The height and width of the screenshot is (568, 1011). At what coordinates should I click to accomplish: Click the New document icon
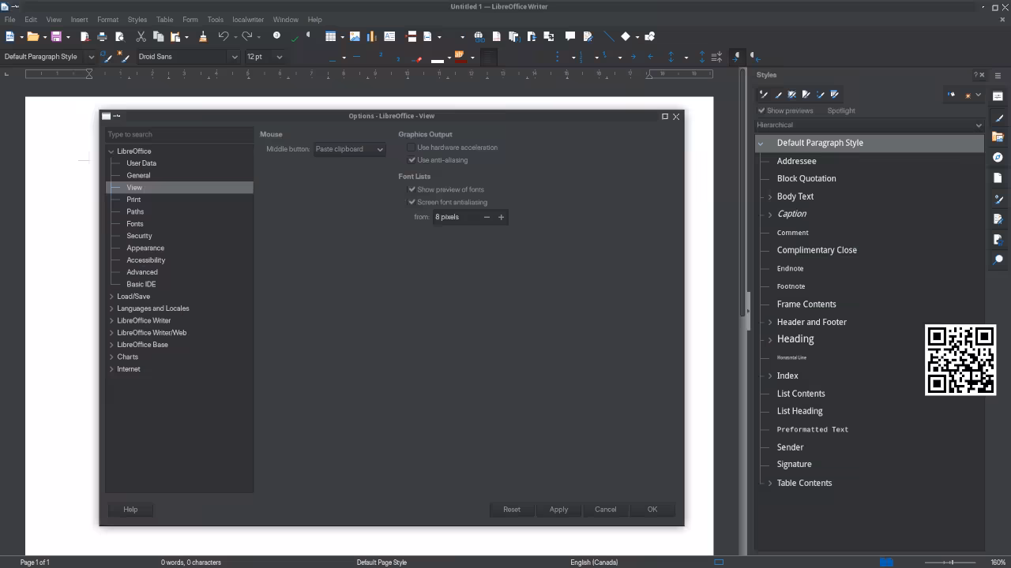point(9,36)
